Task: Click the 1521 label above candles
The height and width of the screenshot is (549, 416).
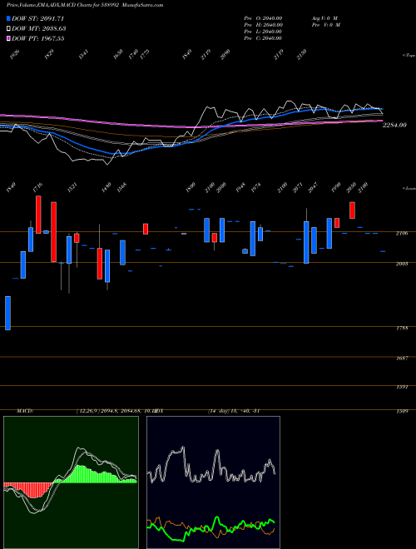Action: [x=72, y=187]
